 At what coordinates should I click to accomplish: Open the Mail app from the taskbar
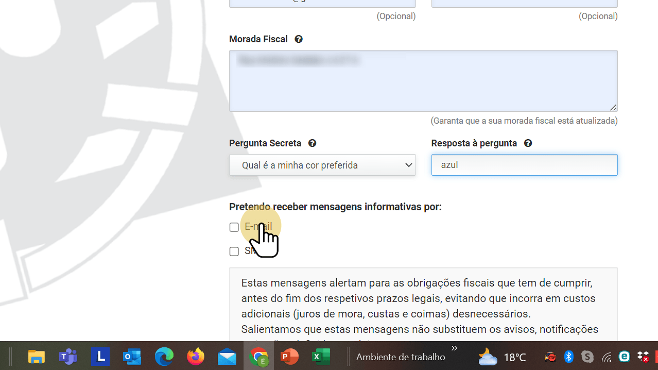(227, 357)
